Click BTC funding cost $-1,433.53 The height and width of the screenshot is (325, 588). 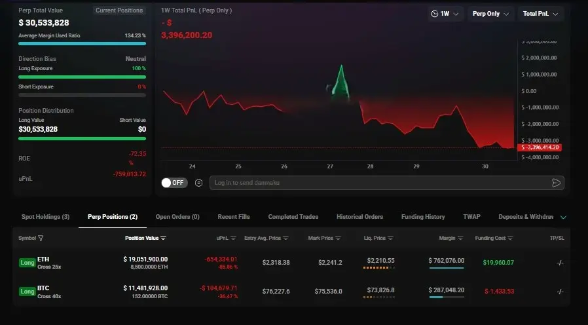tap(499, 292)
